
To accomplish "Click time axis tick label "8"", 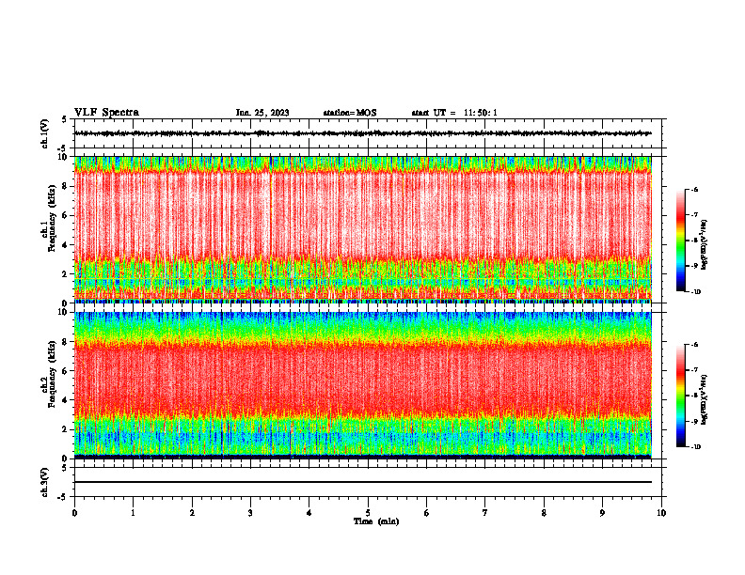I will (x=544, y=513).
